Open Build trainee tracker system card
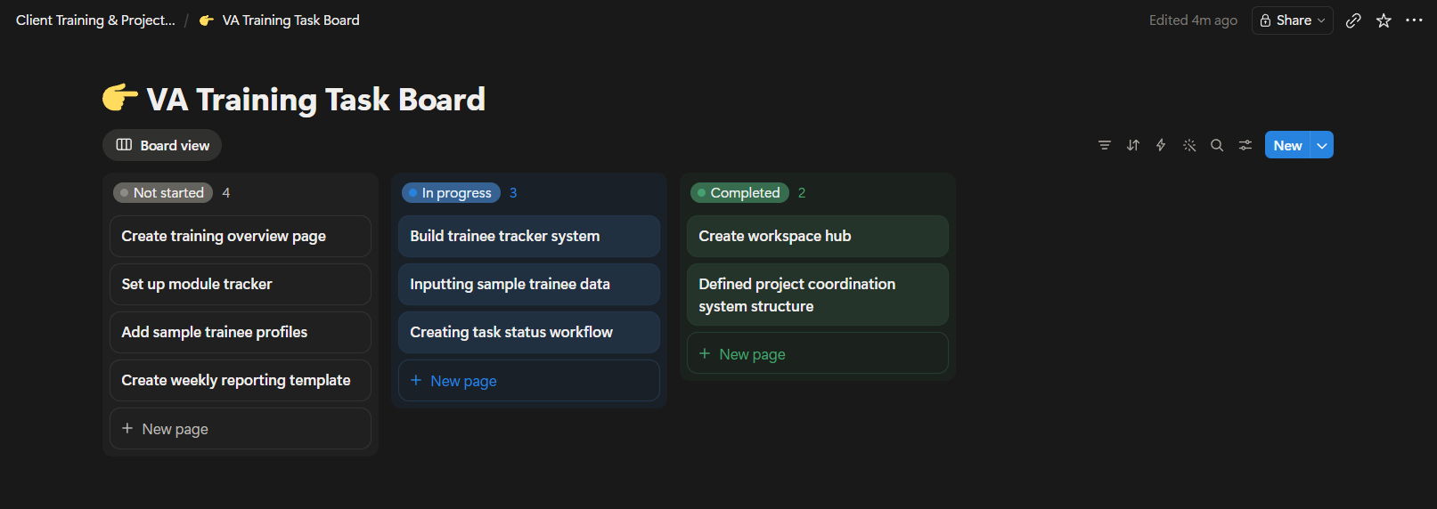Screen dimensions: 1437x509 click(529, 236)
